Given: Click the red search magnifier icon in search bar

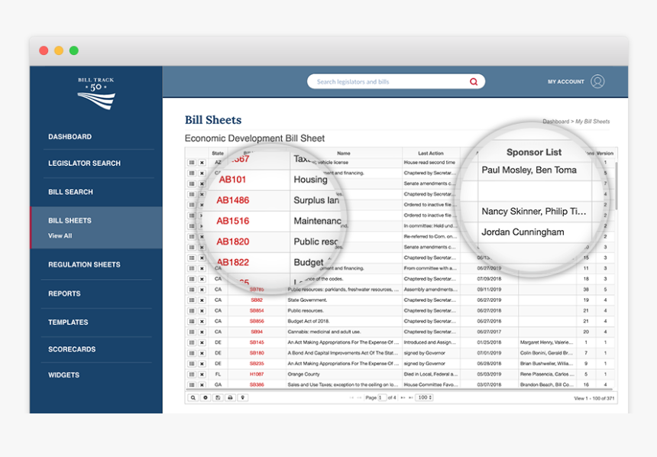Looking at the screenshot, I should point(474,82).
